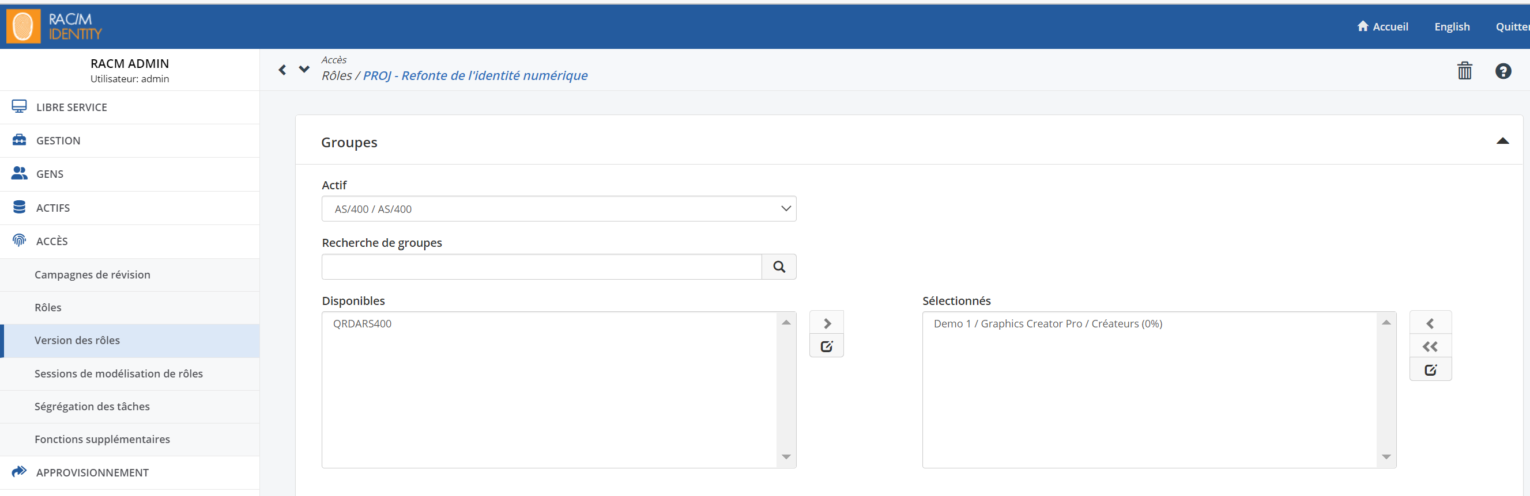Switch language to English

tap(1452, 26)
